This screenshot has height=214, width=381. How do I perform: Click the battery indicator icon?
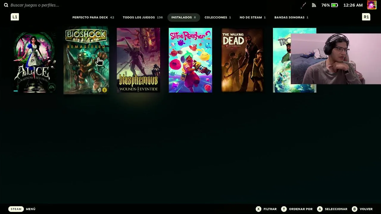pyautogui.click(x=335, y=5)
